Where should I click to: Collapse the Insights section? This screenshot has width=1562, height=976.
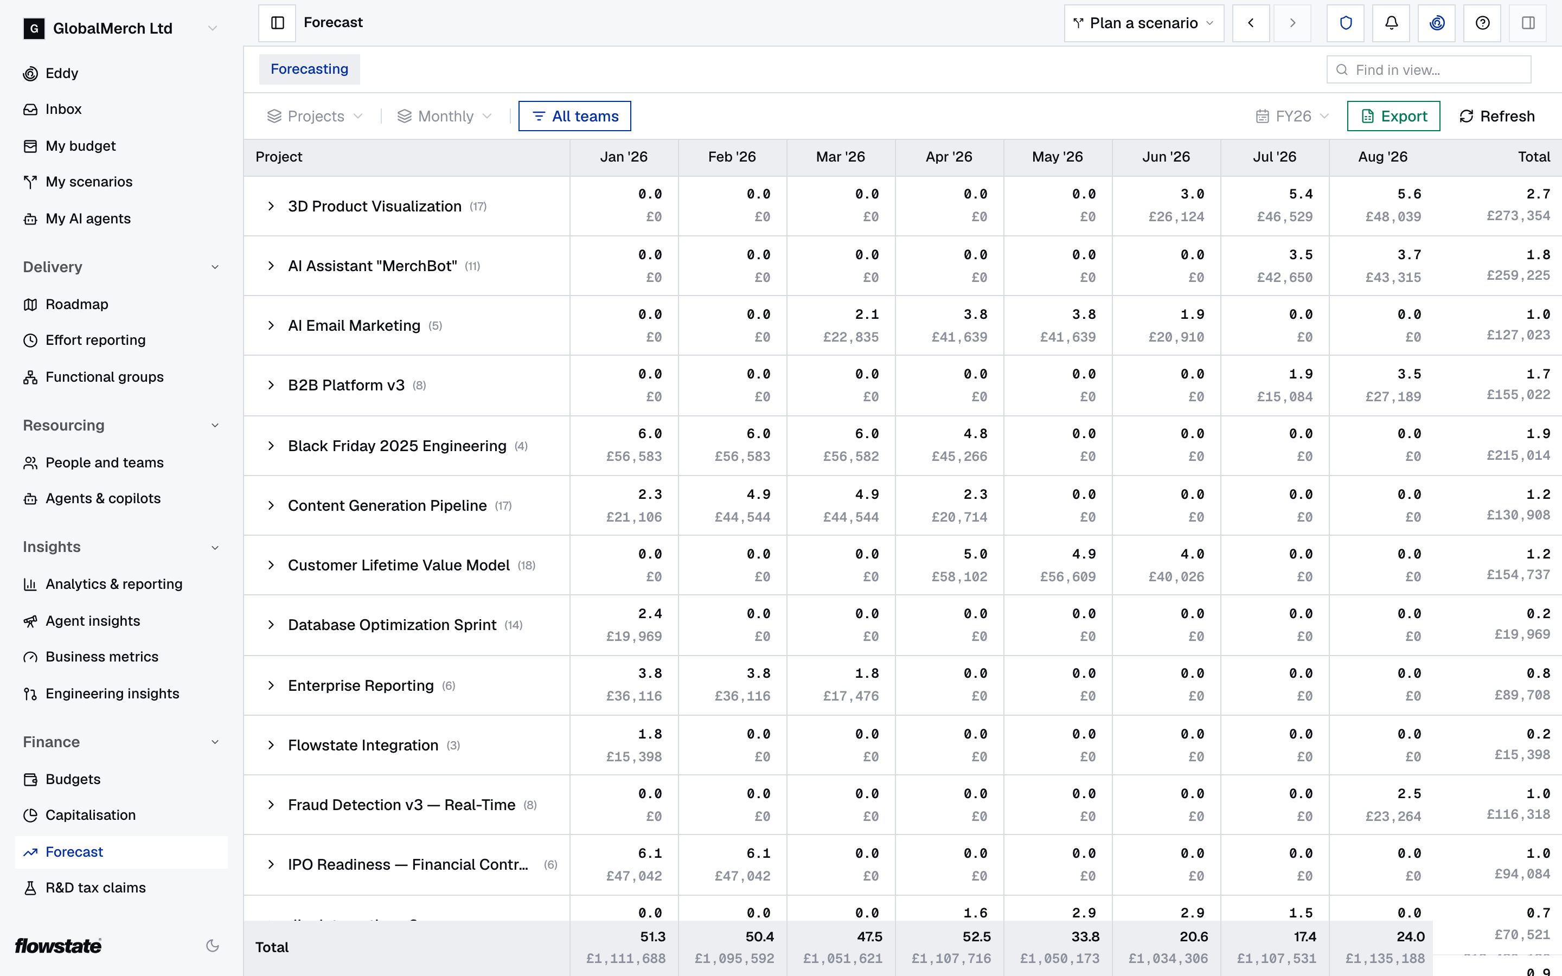(x=215, y=548)
